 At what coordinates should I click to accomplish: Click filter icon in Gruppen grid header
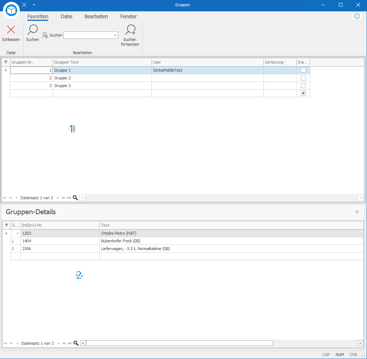click(6, 62)
